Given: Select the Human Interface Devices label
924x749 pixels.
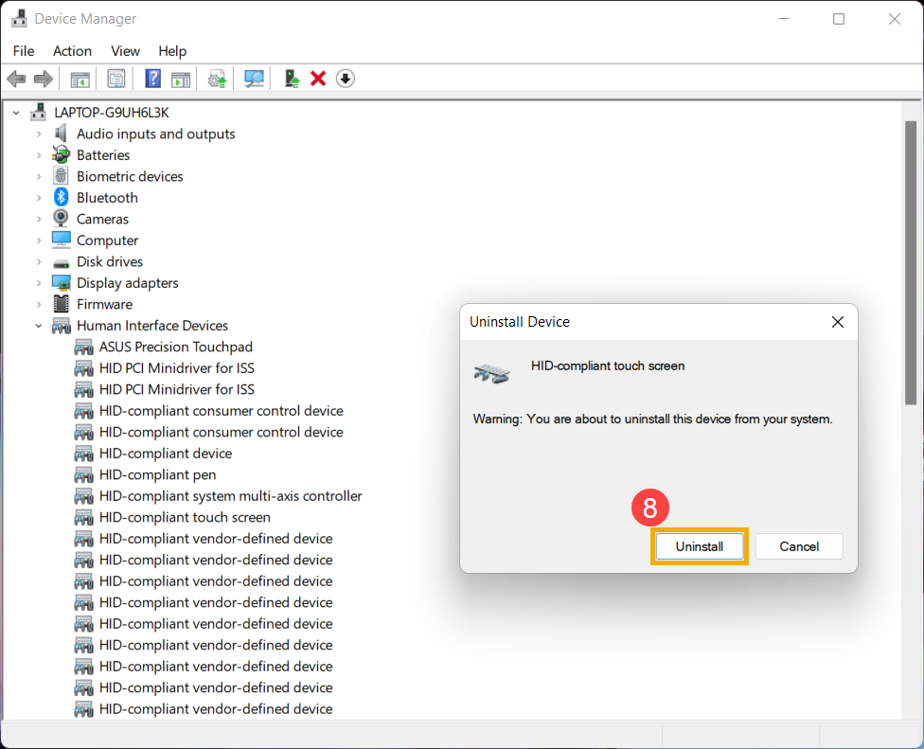Looking at the screenshot, I should click(152, 326).
